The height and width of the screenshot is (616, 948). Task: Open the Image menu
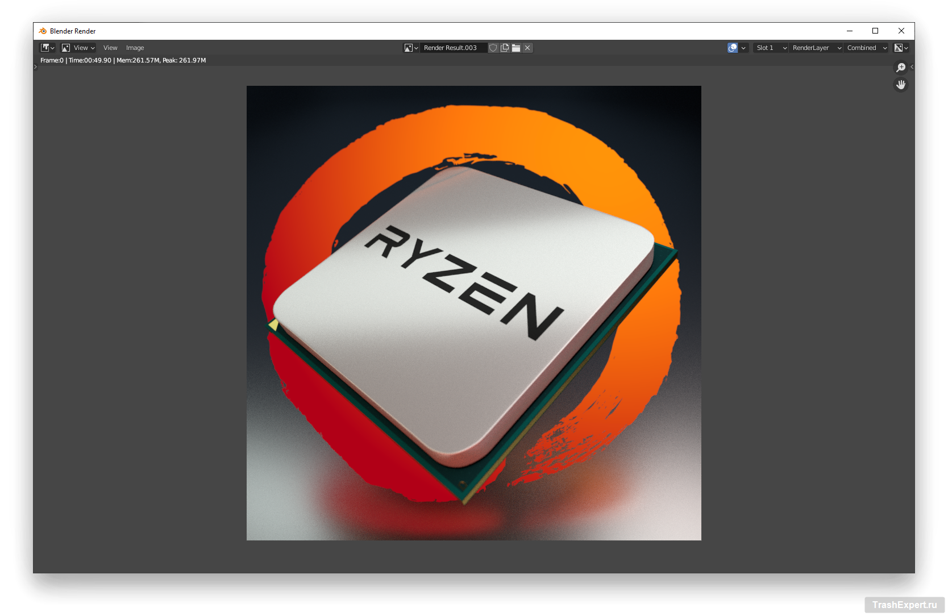point(135,48)
